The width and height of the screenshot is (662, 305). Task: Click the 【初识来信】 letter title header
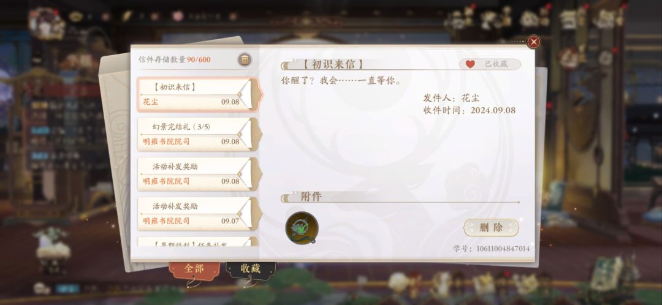point(333,64)
